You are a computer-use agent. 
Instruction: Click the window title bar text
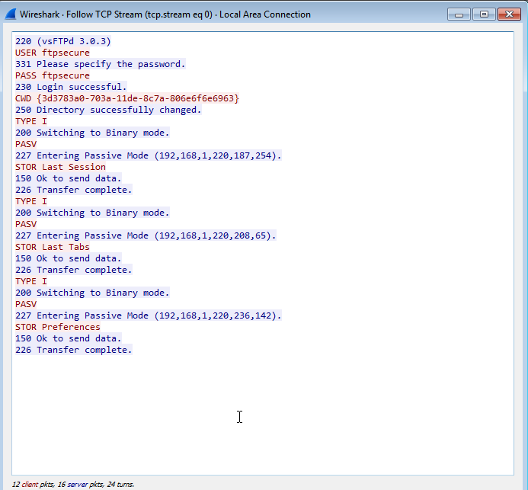pos(165,14)
